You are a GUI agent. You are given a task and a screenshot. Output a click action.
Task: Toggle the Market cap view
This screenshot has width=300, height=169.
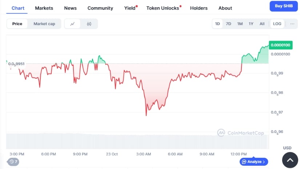44,24
